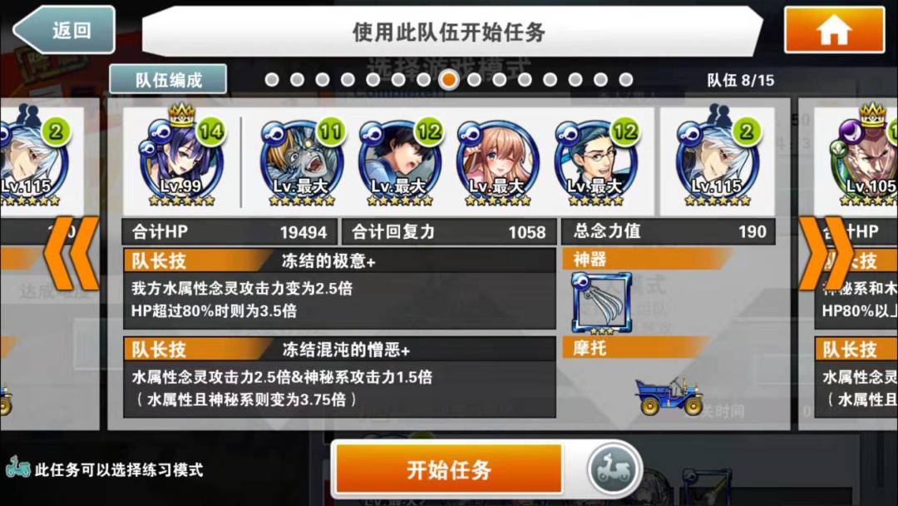Tap the white-haired Lv.115 helper portrait
The image size is (898, 506).
point(718,157)
